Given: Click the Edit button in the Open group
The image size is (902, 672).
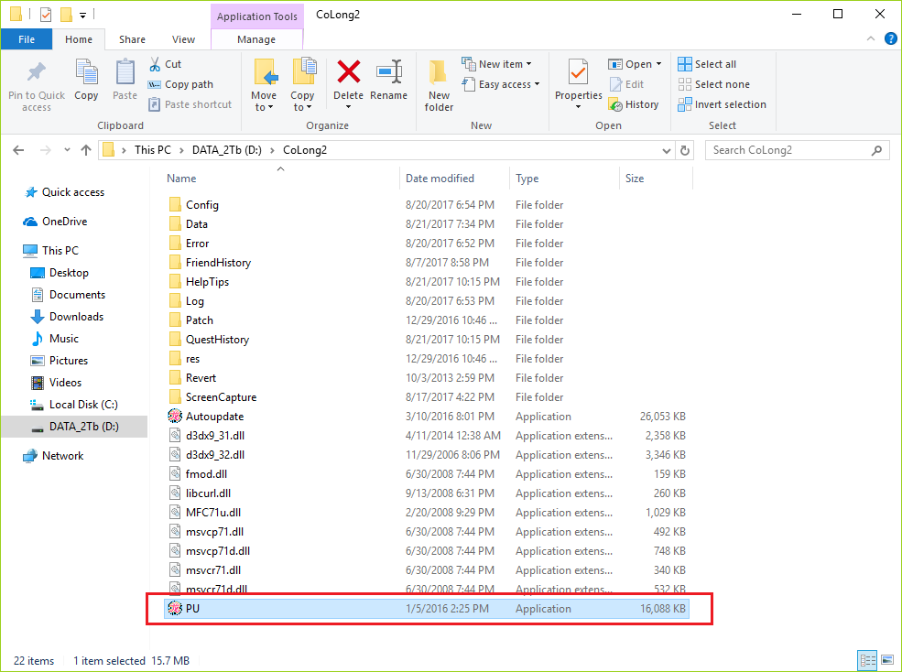Looking at the screenshot, I should (626, 84).
